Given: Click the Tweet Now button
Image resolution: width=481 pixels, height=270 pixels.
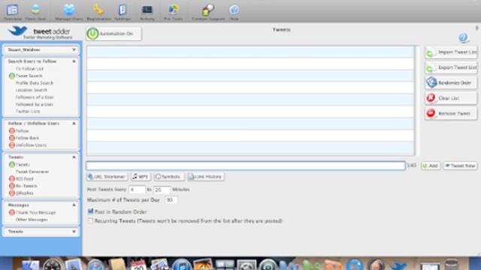Looking at the screenshot, I should (460, 166).
